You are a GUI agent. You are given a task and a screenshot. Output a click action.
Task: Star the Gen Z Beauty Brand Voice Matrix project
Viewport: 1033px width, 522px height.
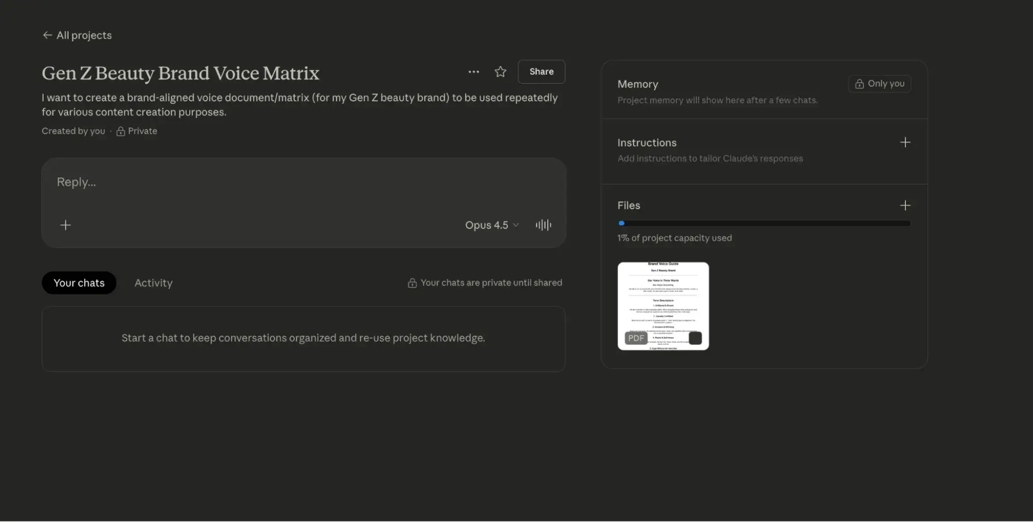coord(500,71)
